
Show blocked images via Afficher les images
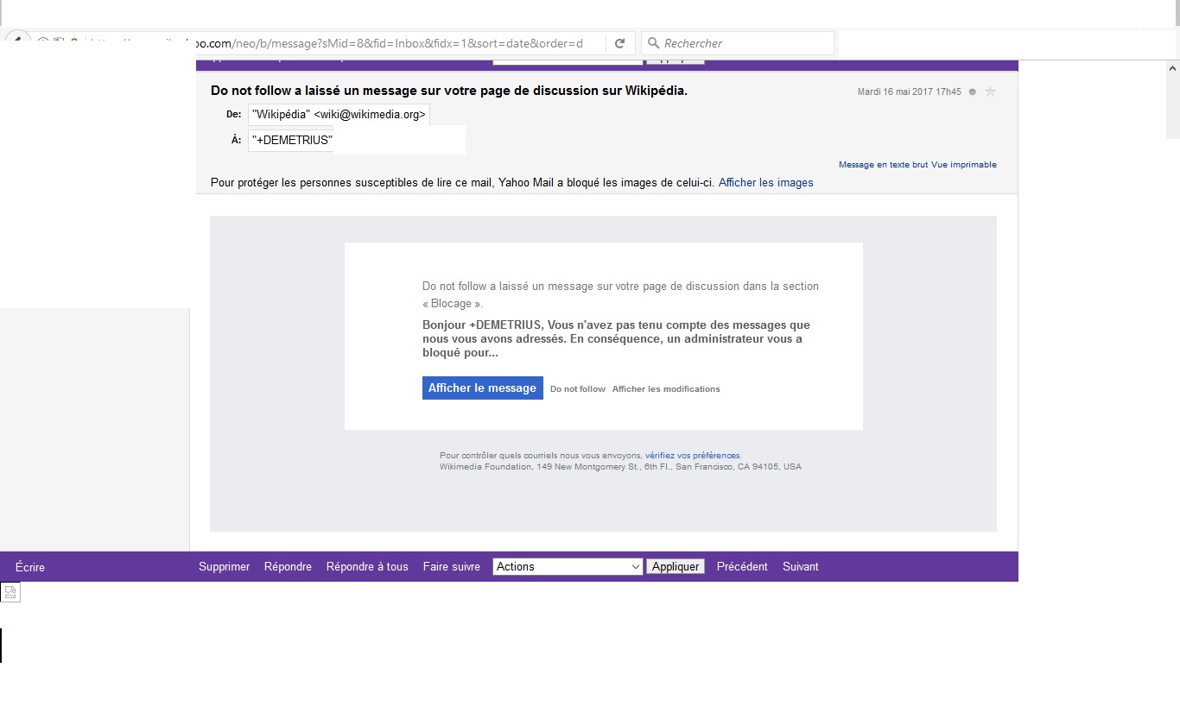pos(765,182)
